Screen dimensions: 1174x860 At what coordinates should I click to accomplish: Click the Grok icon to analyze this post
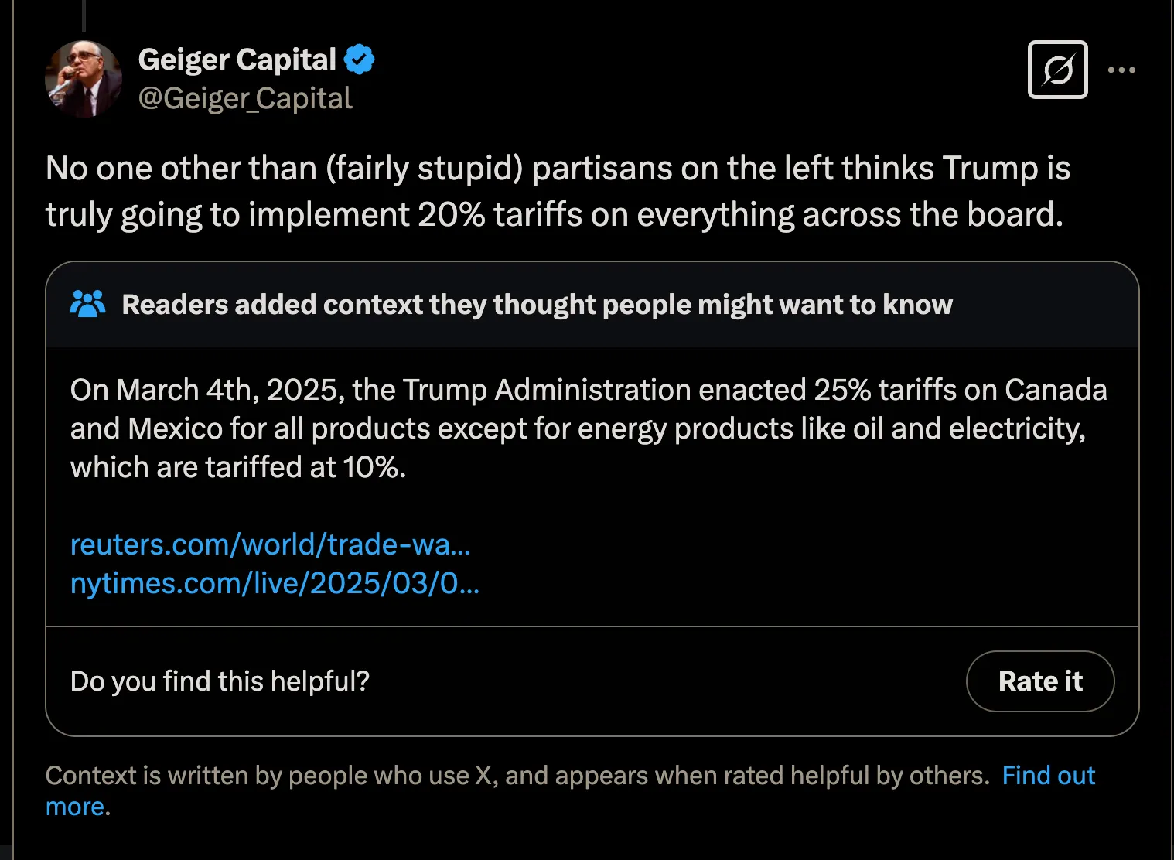pos(1057,70)
